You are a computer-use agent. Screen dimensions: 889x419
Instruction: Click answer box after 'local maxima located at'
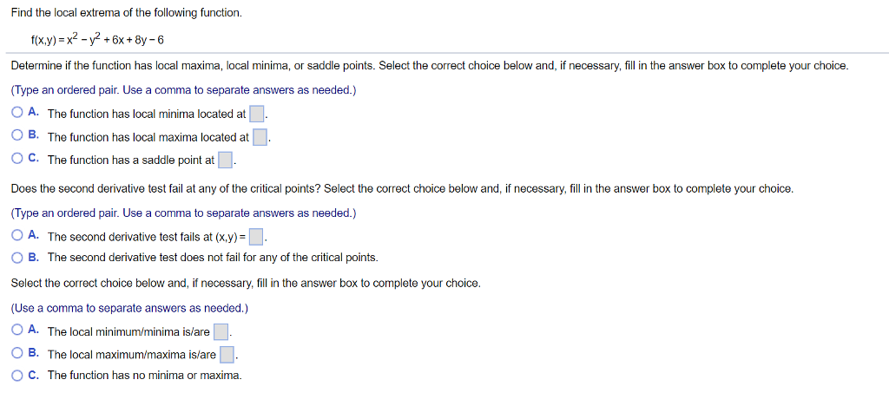coord(260,137)
